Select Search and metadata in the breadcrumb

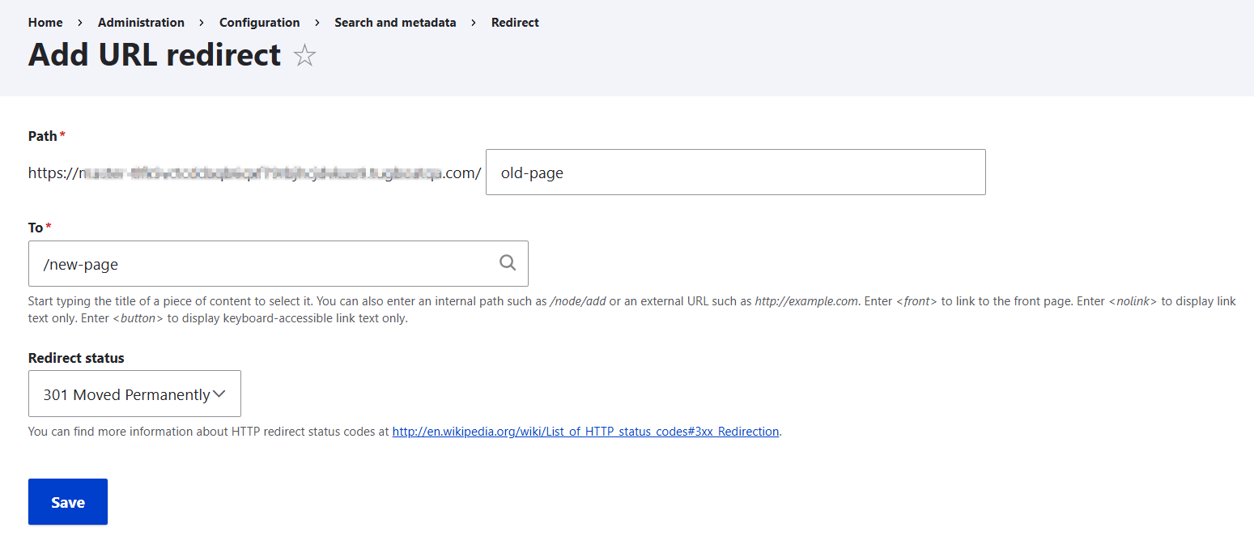[x=395, y=22]
